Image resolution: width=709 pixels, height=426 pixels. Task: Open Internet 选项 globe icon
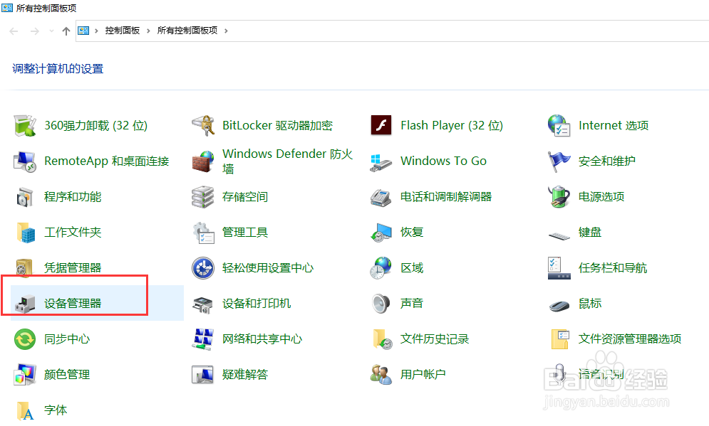point(559,125)
